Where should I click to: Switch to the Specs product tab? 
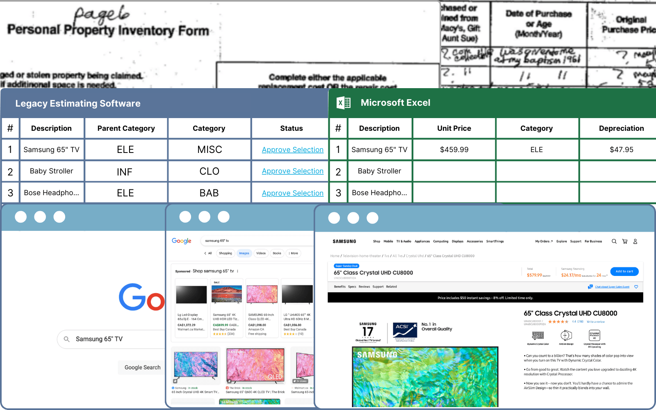[352, 287]
